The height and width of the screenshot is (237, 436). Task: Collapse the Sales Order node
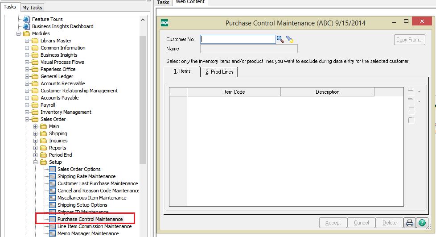[27, 119]
